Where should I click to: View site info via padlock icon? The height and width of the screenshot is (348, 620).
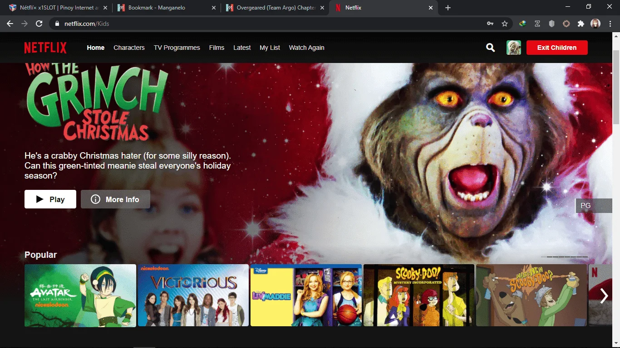point(58,24)
